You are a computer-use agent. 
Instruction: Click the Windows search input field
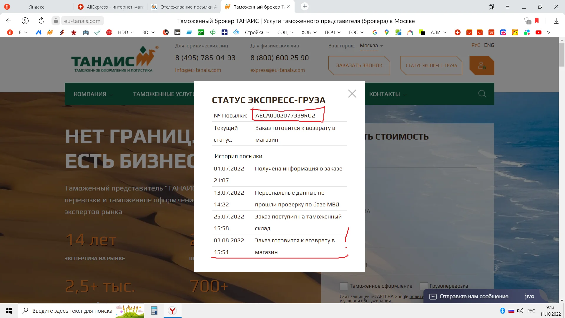coord(72,311)
